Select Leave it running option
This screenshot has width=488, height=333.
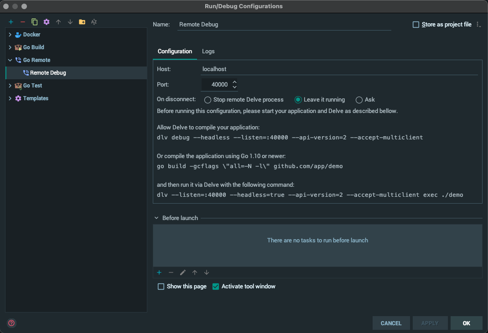(298, 100)
